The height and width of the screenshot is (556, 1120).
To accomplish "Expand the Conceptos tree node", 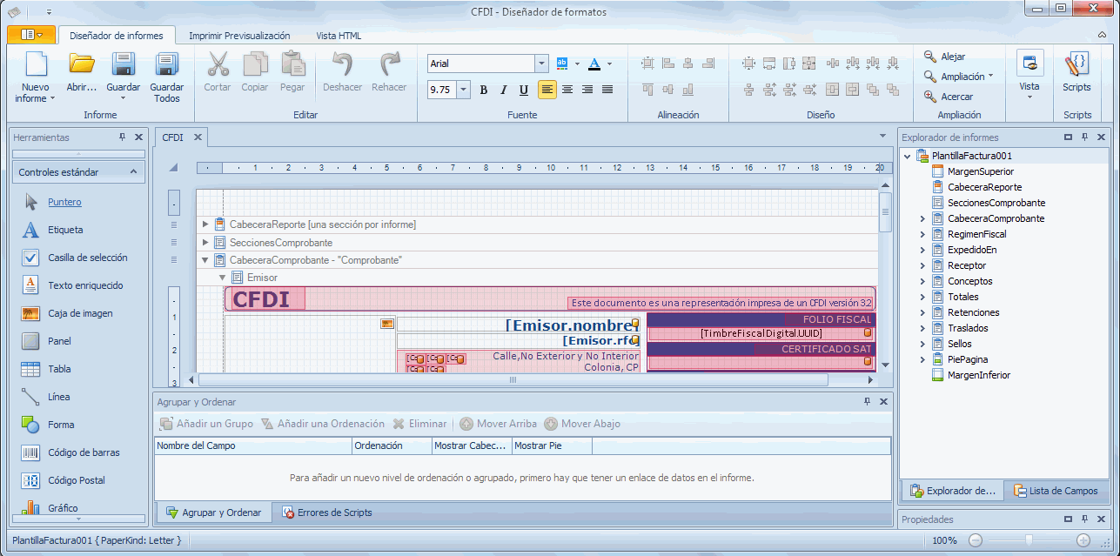I will pos(922,281).
